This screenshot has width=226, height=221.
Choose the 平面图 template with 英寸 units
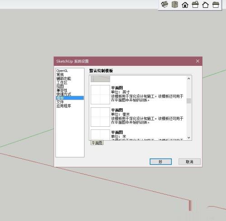(138, 94)
